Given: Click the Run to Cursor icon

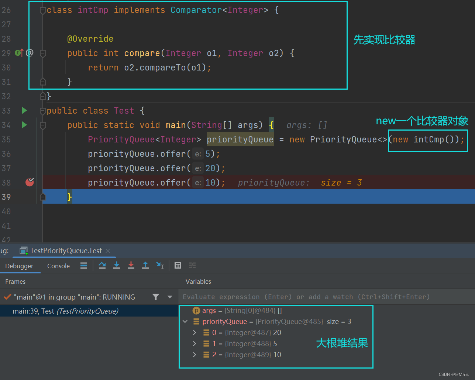Looking at the screenshot, I should click(160, 265).
